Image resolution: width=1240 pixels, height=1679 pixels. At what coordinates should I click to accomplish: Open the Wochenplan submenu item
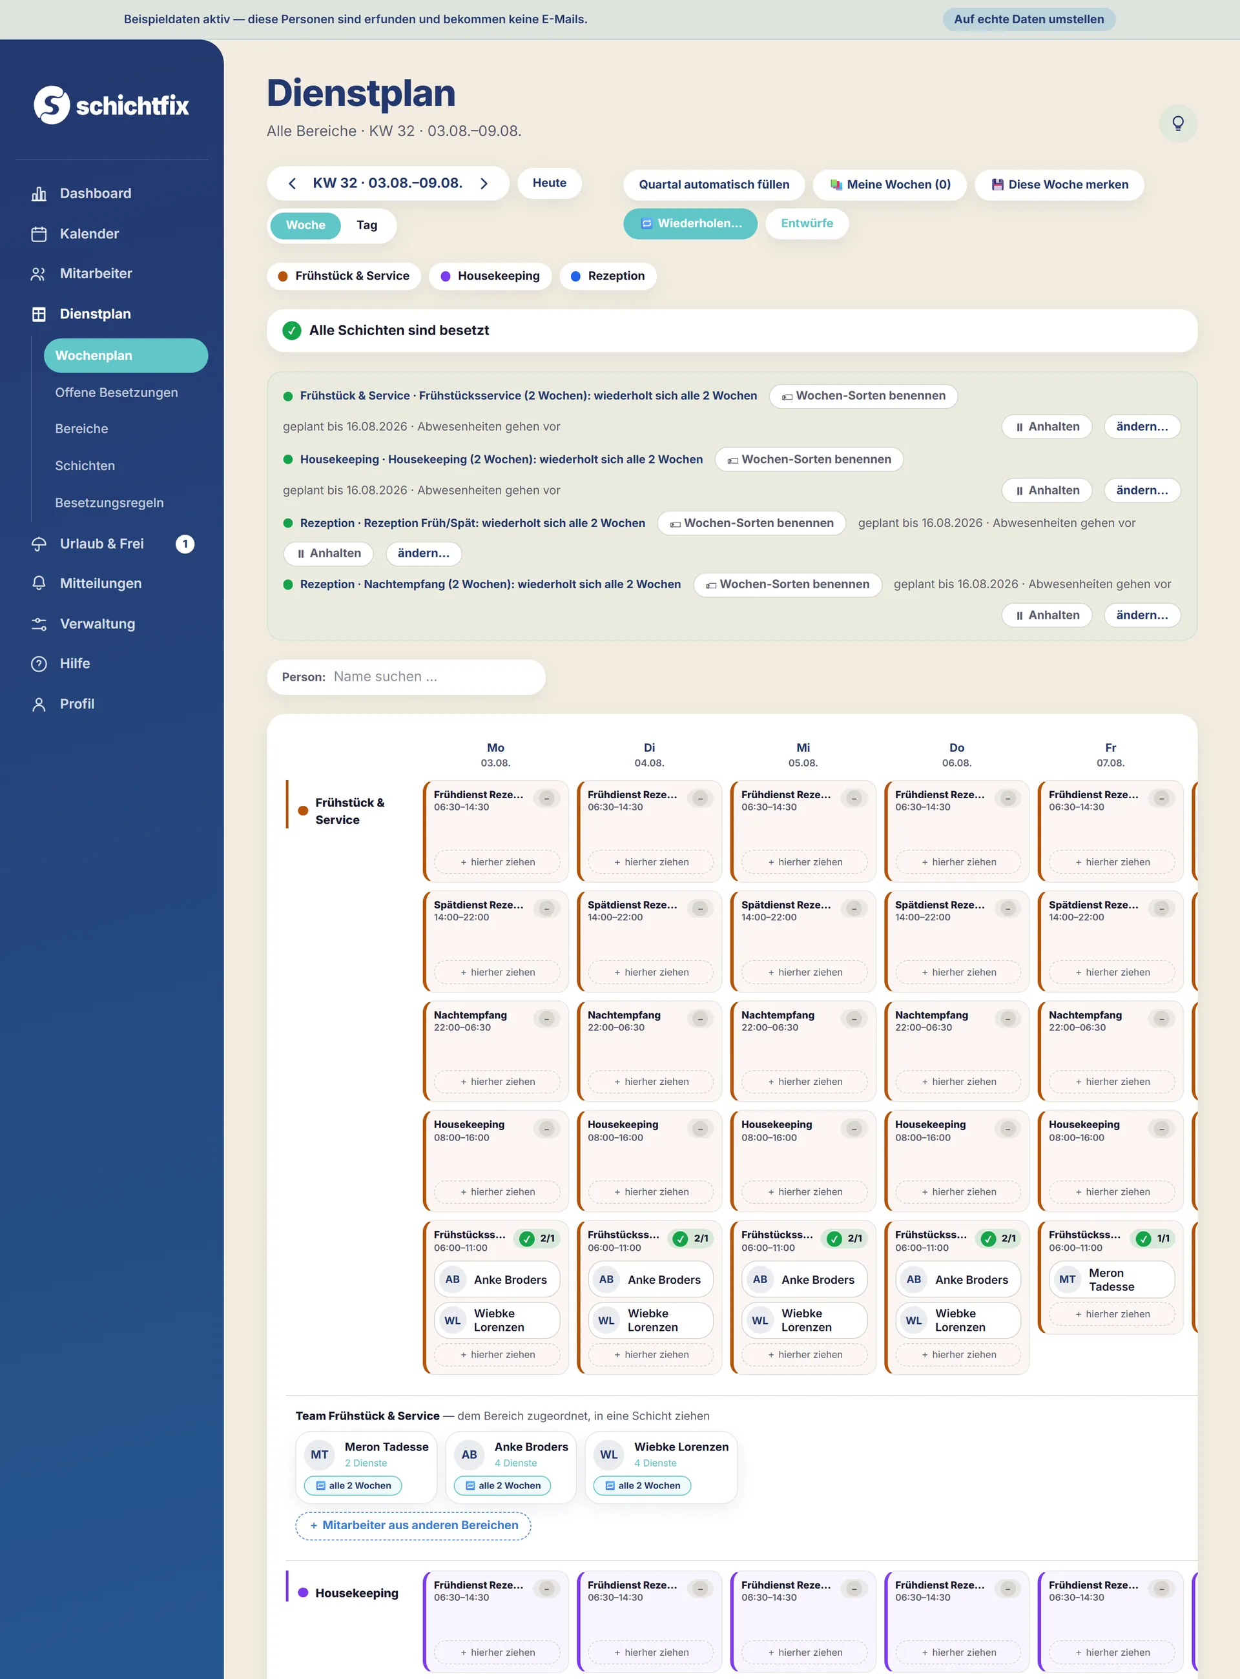126,356
